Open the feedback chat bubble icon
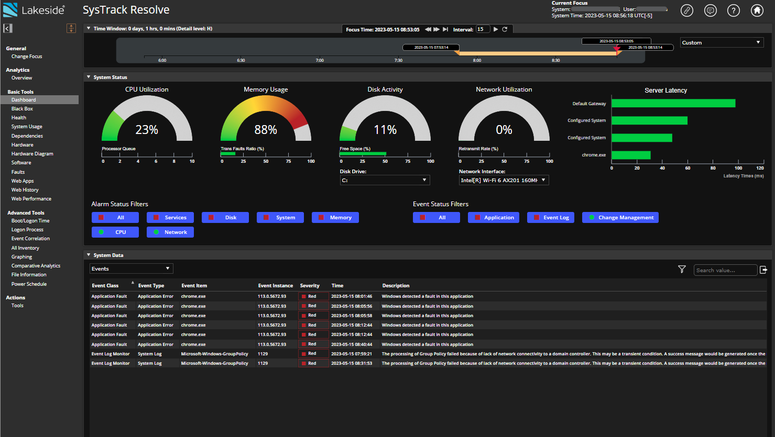775x437 pixels. click(x=710, y=10)
